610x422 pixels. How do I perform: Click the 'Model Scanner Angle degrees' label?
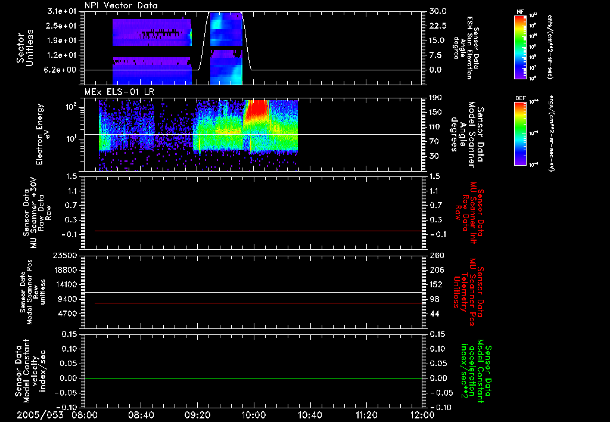coord(467,135)
